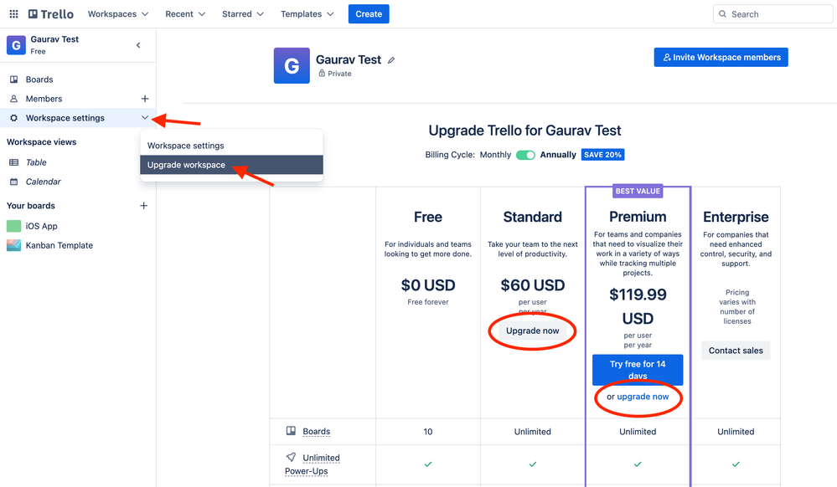Viewport: 837px width, 487px height.
Task: Click Try free for 14 days button
Action: pyautogui.click(x=638, y=370)
